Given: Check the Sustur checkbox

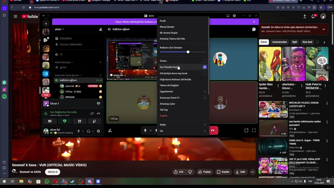Looking at the screenshot, I should point(205,61).
